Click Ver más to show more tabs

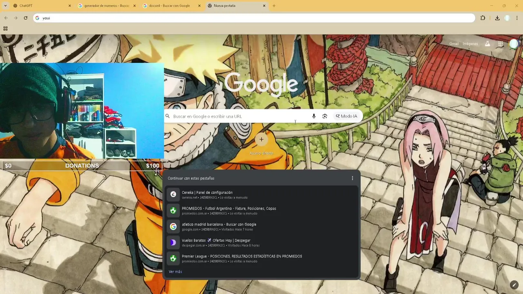click(x=175, y=272)
